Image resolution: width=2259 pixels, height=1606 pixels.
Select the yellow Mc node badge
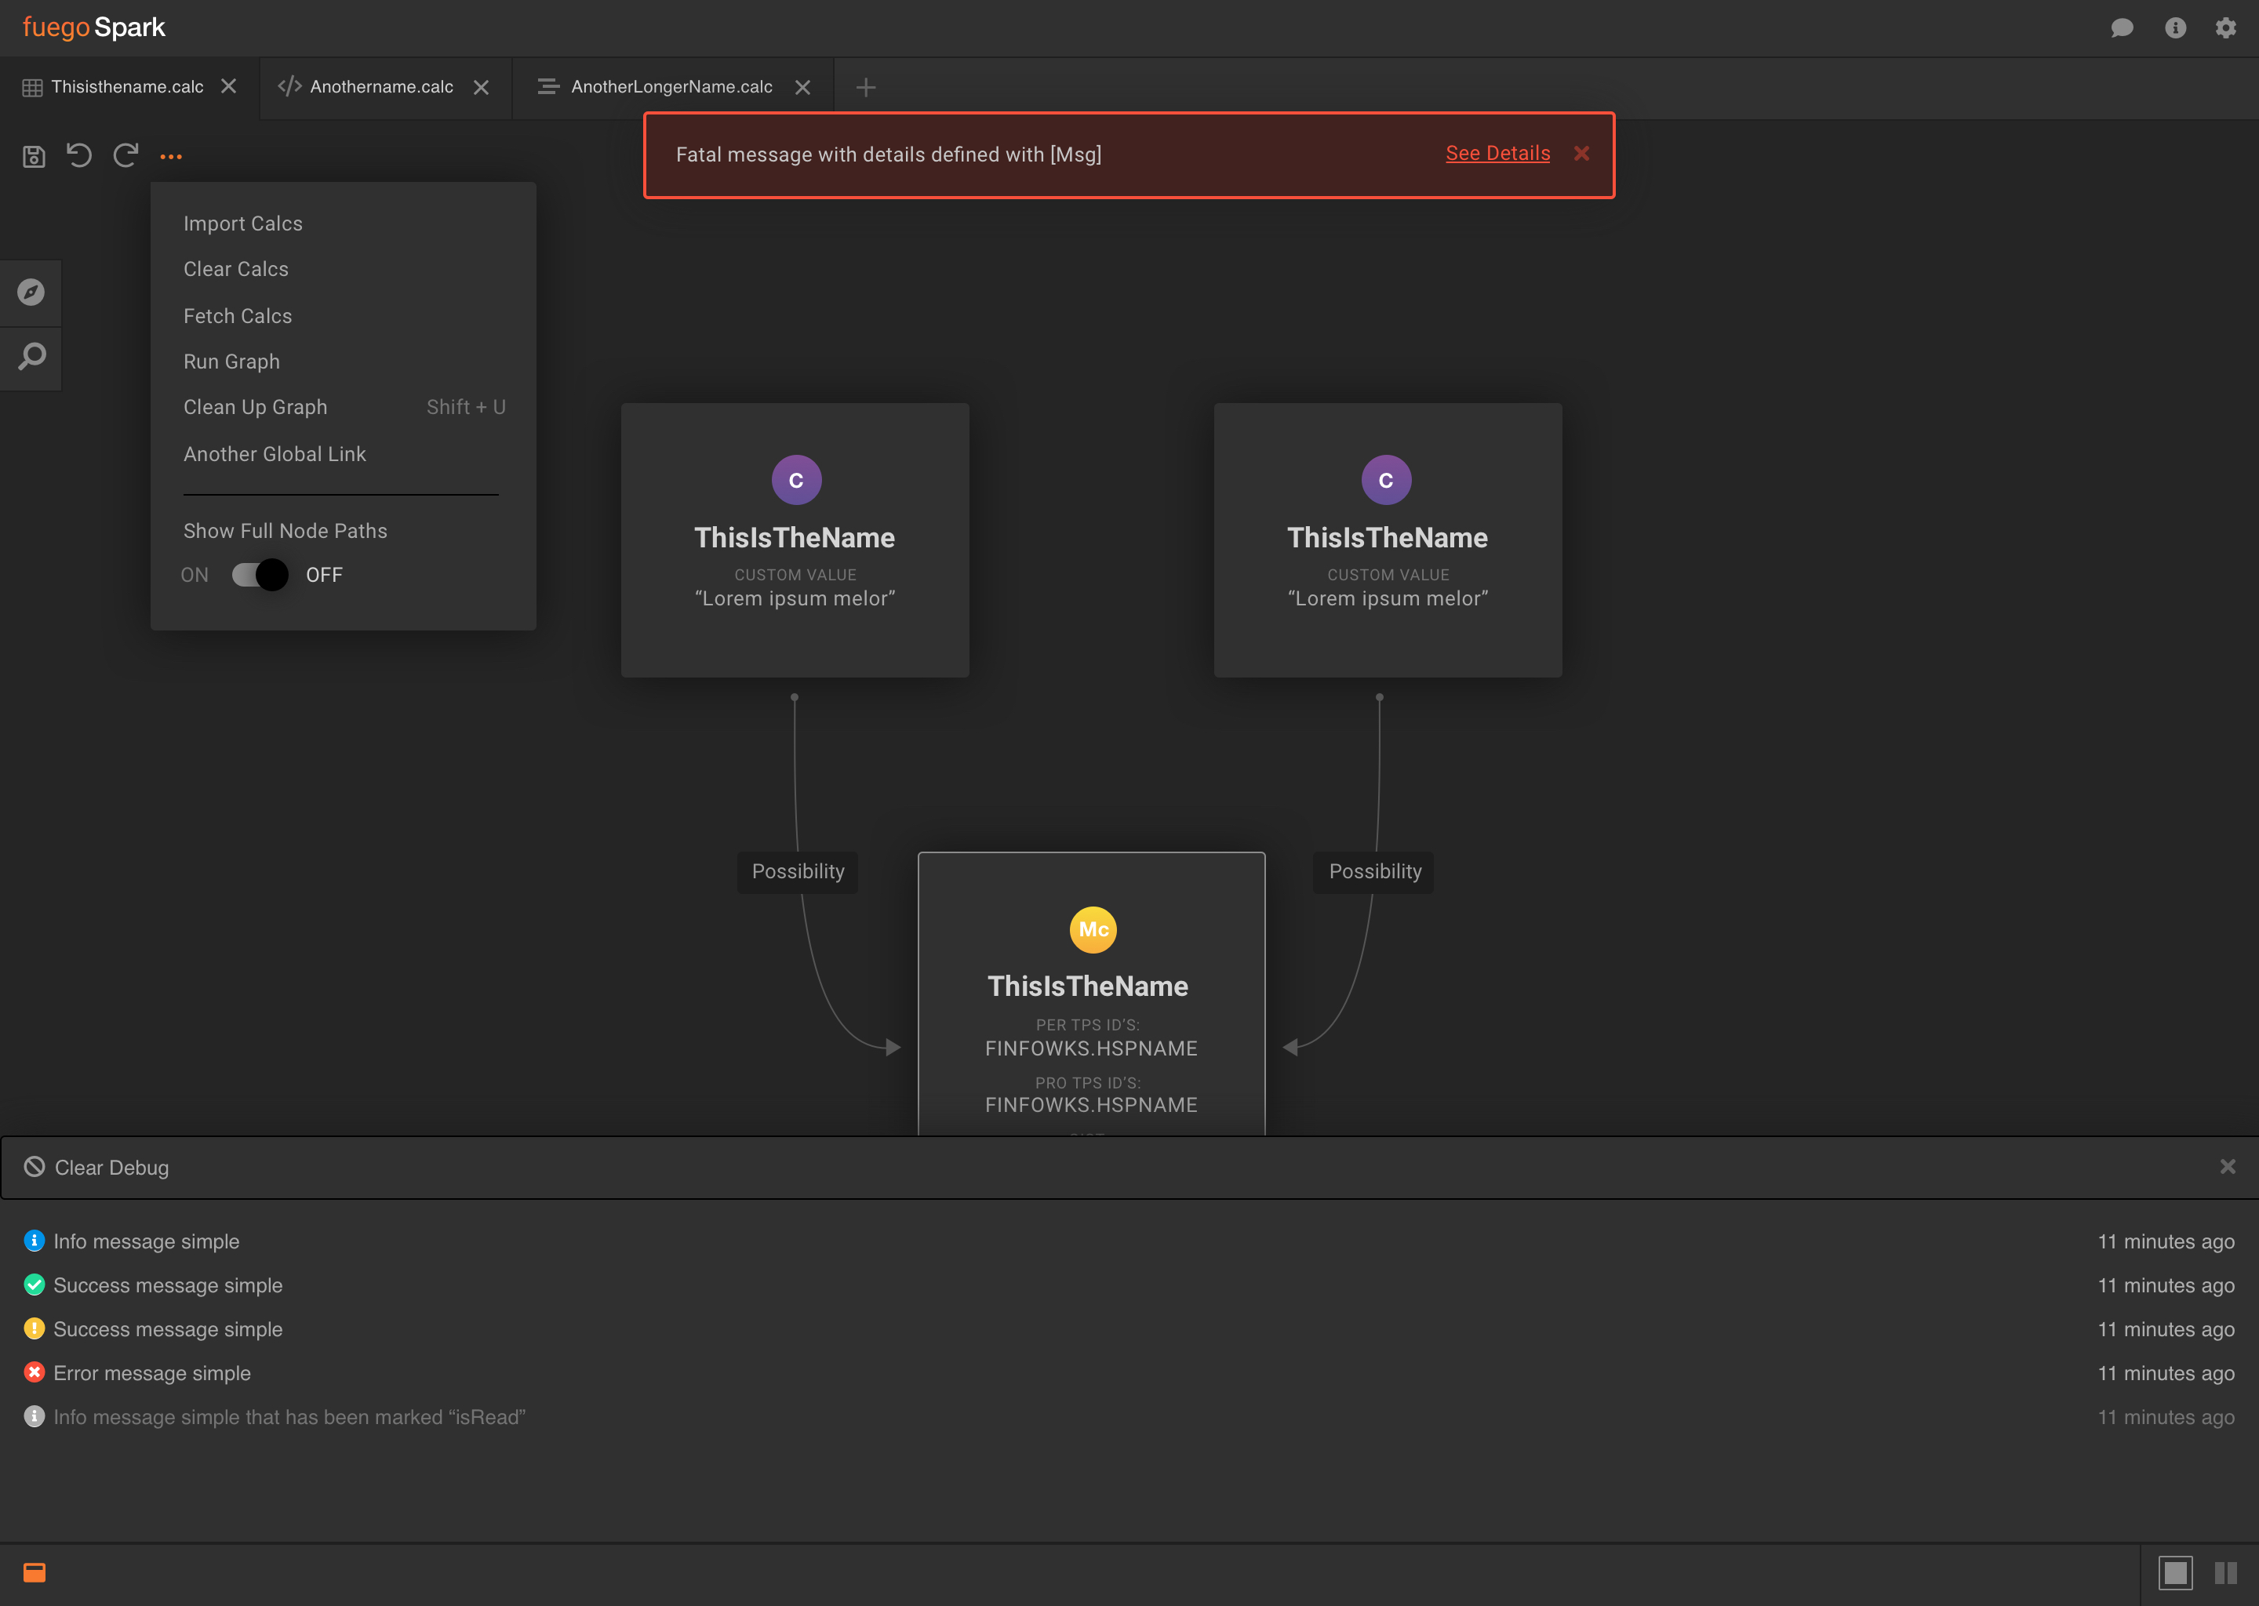pyautogui.click(x=1093, y=929)
